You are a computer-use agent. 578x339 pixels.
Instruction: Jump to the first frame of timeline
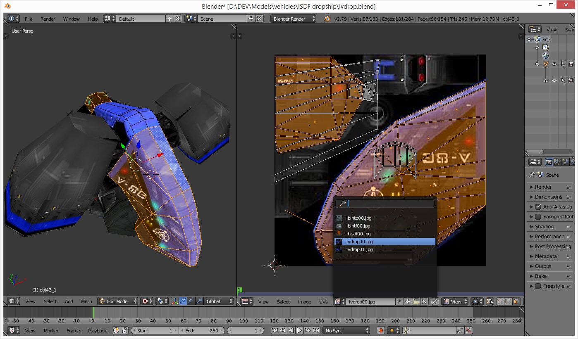click(275, 330)
